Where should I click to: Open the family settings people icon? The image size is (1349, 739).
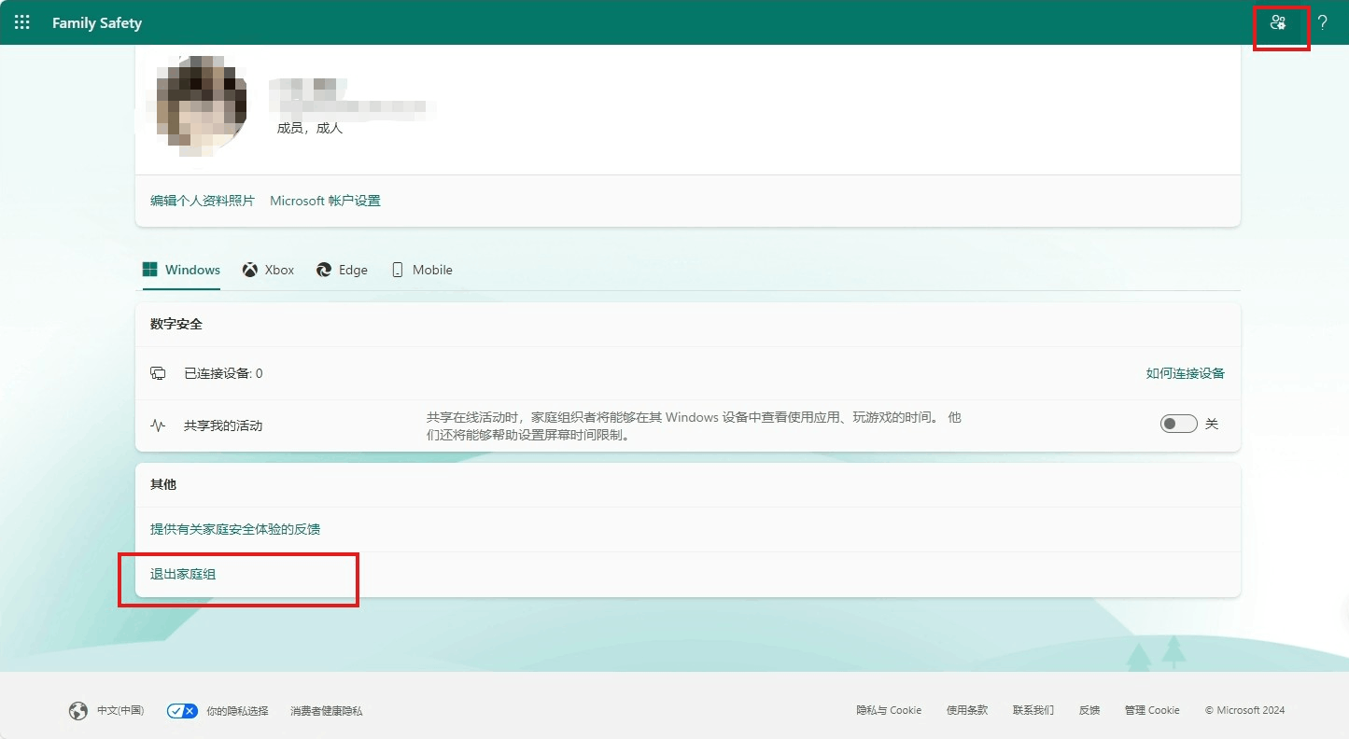click(1278, 22)
